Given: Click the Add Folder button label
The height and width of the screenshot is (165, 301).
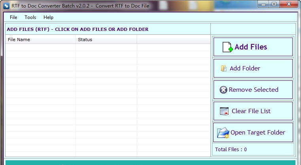Looking at the screenshot, I should [x=245, y=68].
